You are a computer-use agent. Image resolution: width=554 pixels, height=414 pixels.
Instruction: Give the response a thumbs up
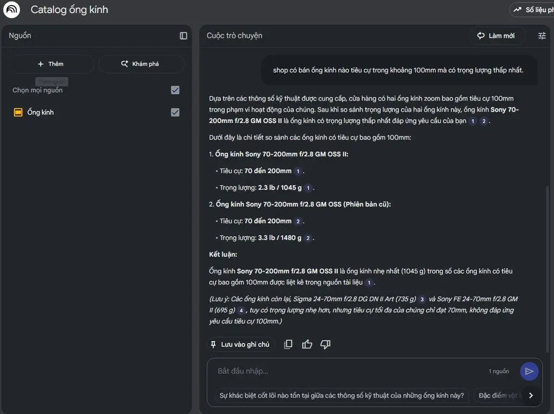pyautogui.click(x=307, y=344)
